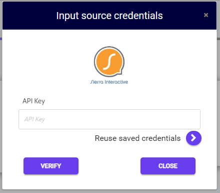Click the Reuse saved credentials label
Image resolution: width=220 pixels, height=193 pixels.
137,138
